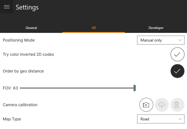Click the camera calibration capture icon
This screenshot has height=129, width=187.
tap(146, 105)
